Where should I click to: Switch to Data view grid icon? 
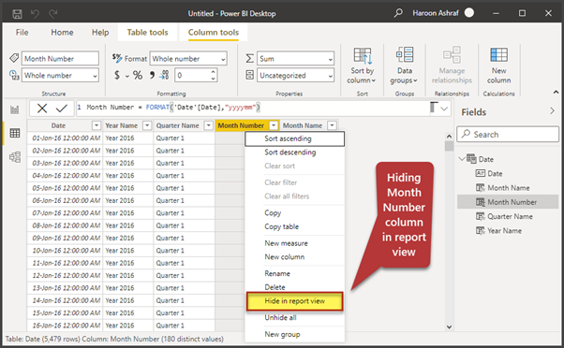[x=15, y=133]
